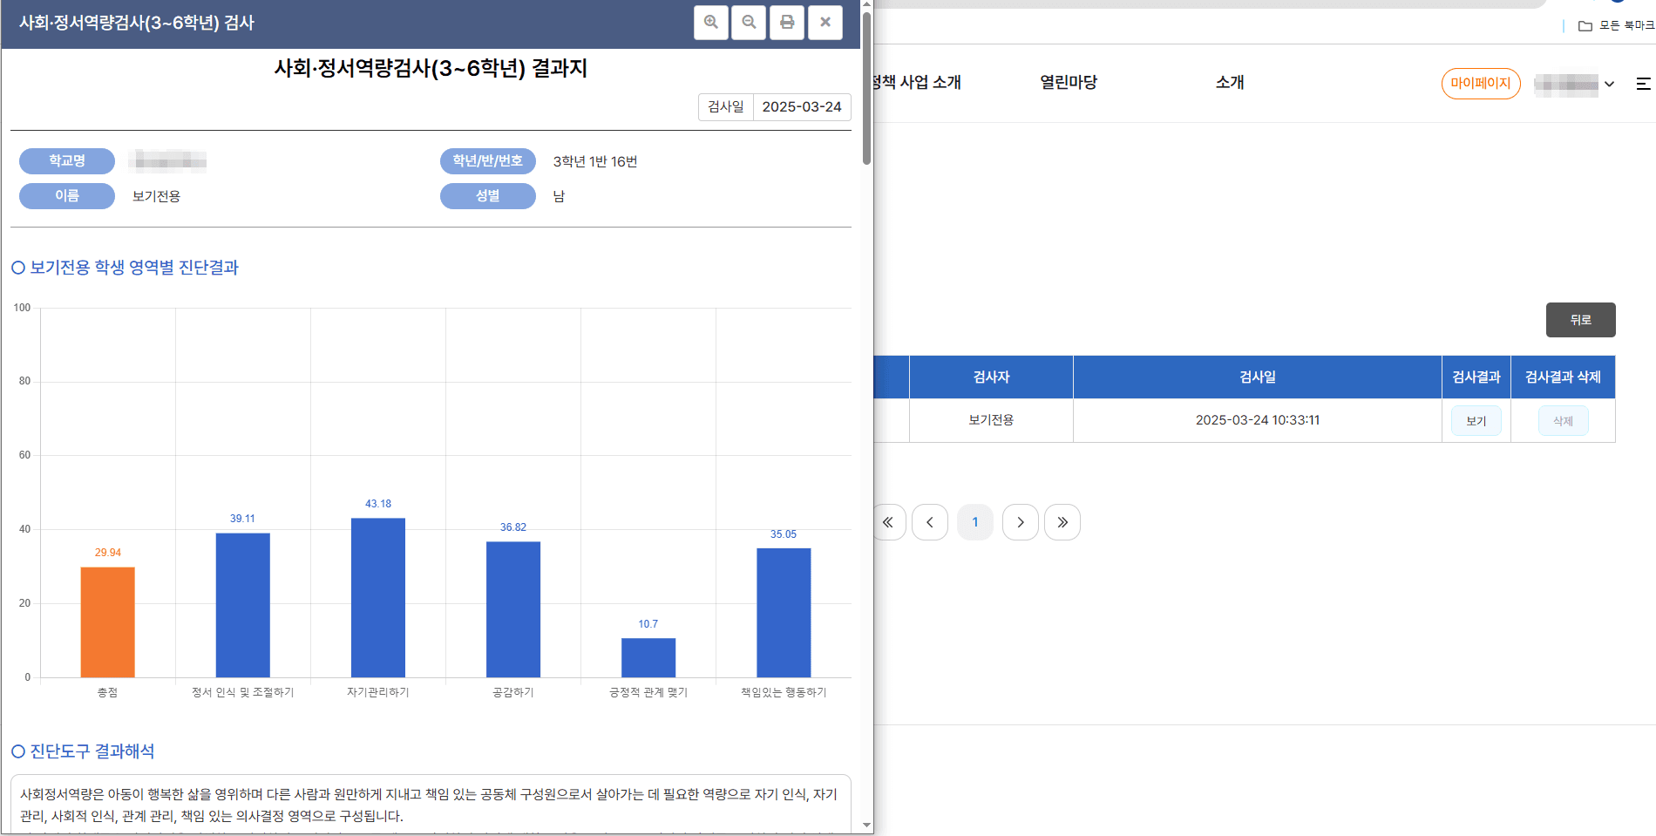Click the 정서 인식 및 조절하기 bar
The image size is (1656, 836).
(x=243, y=605)
